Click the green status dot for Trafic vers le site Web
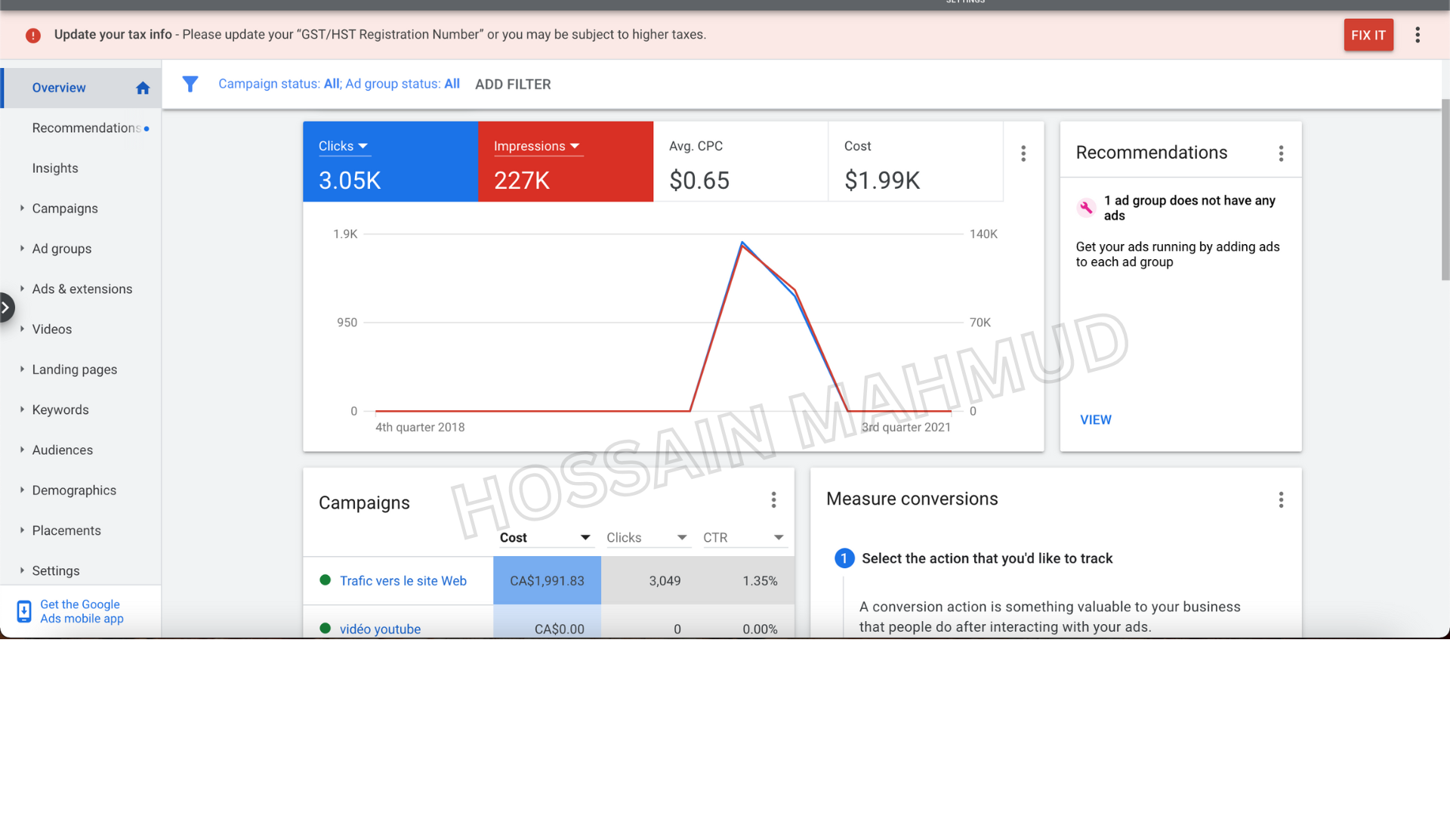This screenshot has width=1450, height=816. click(325, 580)
